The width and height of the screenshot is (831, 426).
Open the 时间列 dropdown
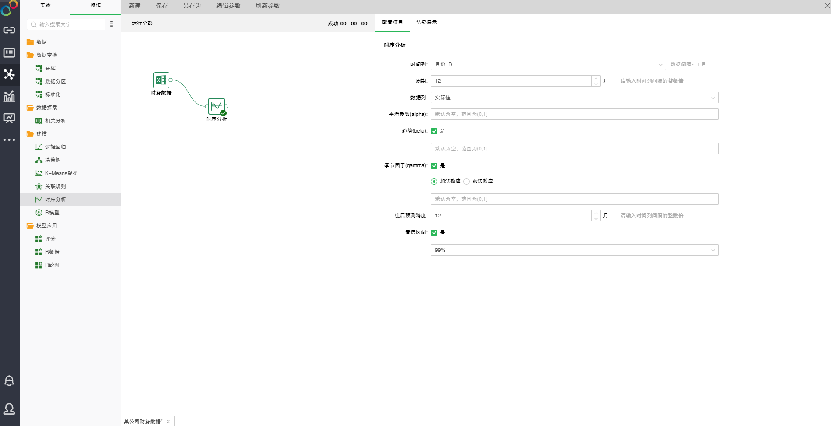[660, 64]
